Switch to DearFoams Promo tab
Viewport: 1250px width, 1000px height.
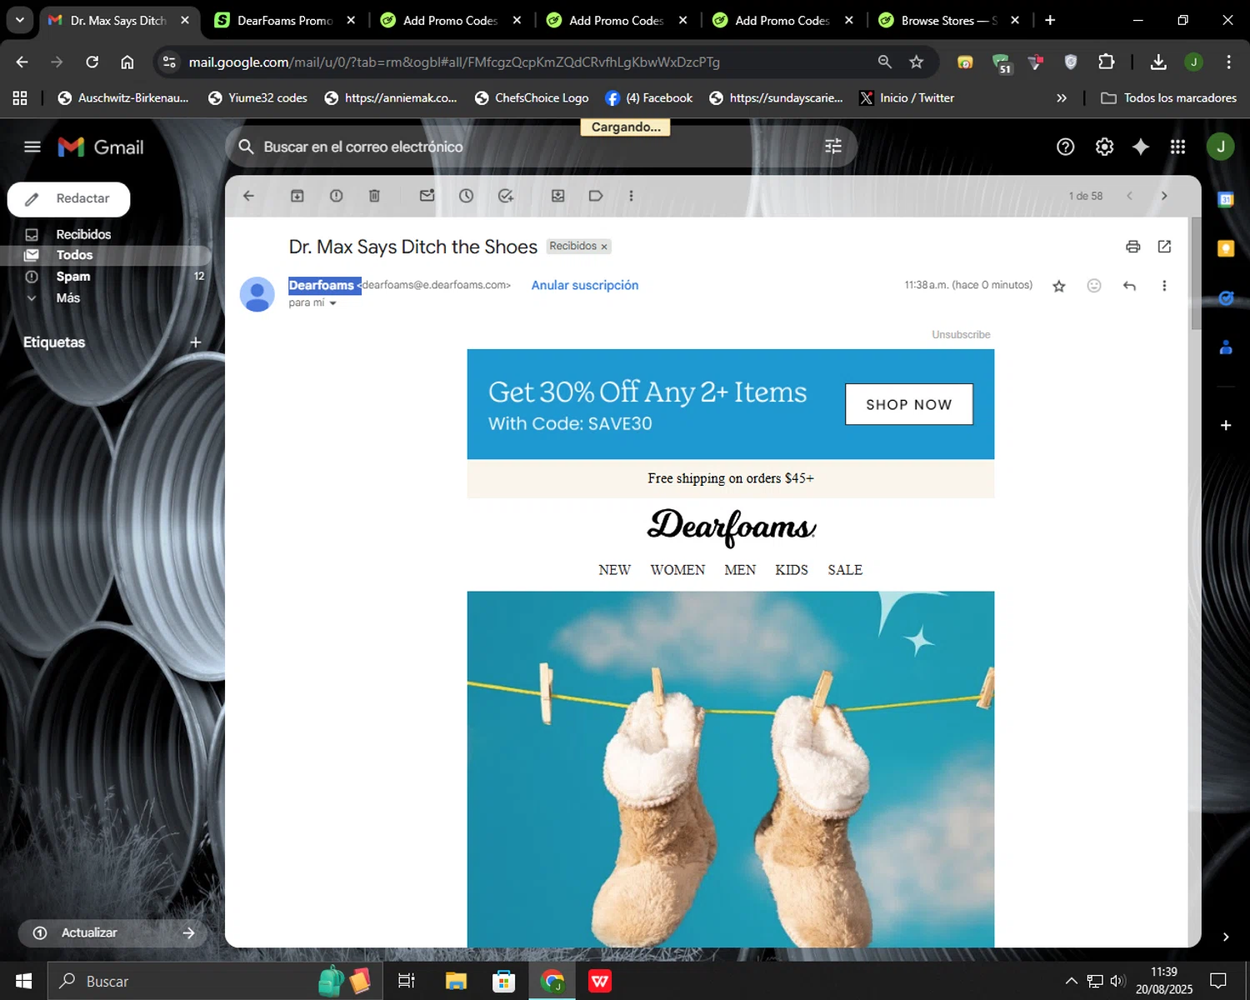(284, 20)
